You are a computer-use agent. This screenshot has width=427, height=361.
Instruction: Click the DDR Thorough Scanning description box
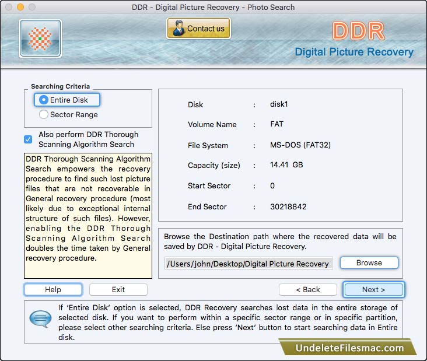pos(88,216)
